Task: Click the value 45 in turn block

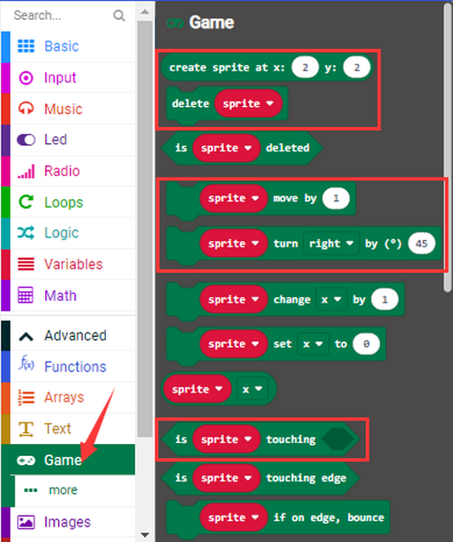Action: coord(421,244)
